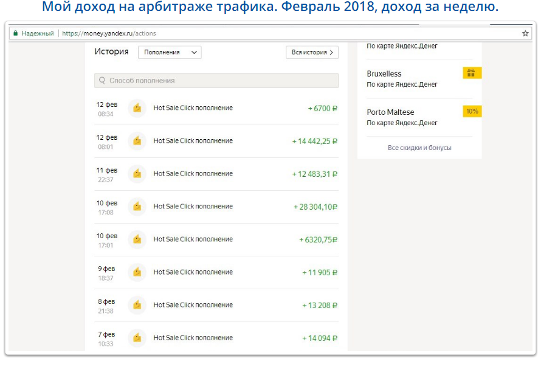This screenshot has width=541, height=367.
Task: Bookmark the page with the star icon
Action: tap(525, 33)
